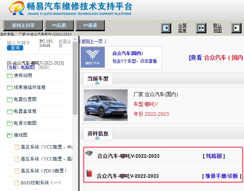Click the 畅易 R logo in header
Screen dimensions: 244x191
(x=17, y=8)
